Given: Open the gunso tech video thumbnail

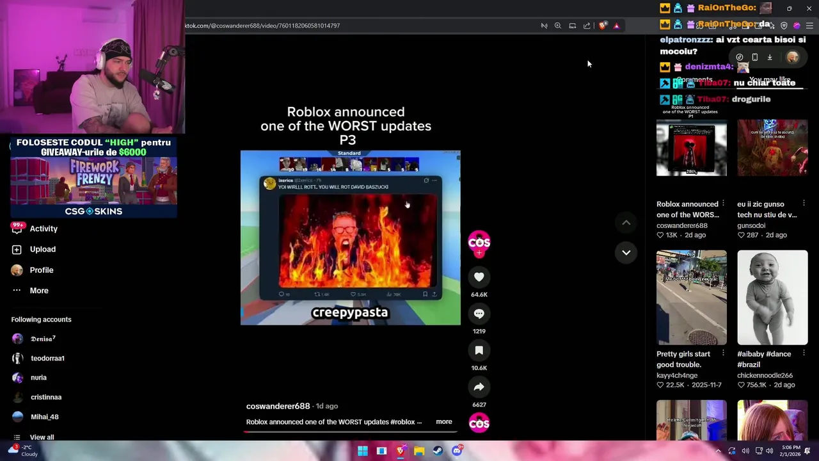Looking at the screenshot, I should tap(772, 147).
